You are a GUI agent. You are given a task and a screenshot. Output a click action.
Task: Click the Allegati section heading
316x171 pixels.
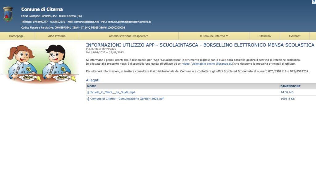point(93,80)
